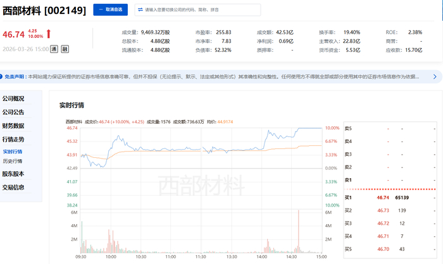Click the 卖5 order book row label
The image size is (443, 264).
[348, 129]
